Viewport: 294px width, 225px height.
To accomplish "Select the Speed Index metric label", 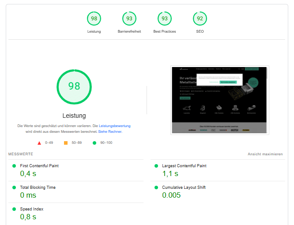I will click(32, 209).
